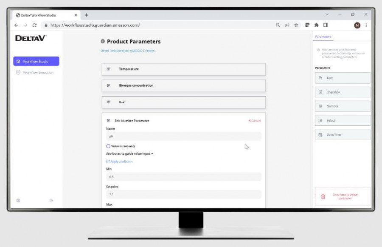382x247 pixels.
Task: Click the DeltaV logo
Action: pos(31,38)
